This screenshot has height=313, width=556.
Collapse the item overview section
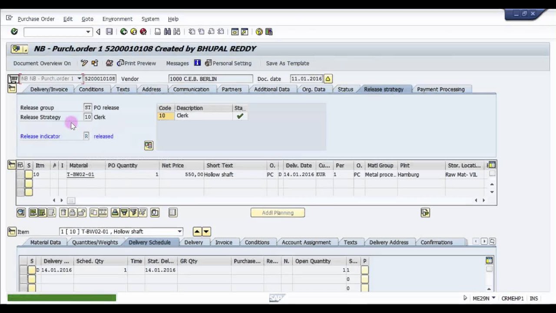[12, 165]
